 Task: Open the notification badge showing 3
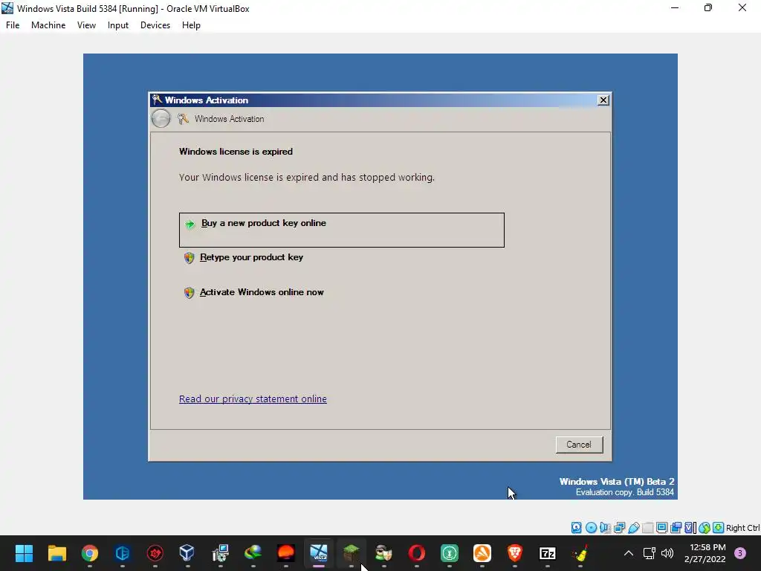pyautogui.click(x=740, y=553)
